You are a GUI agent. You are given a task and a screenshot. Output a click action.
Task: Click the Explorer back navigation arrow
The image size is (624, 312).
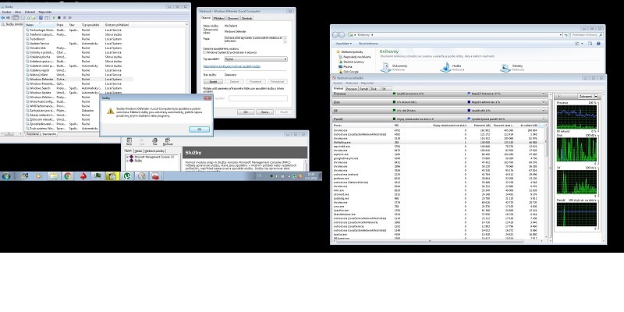click(x=336, y=34)
